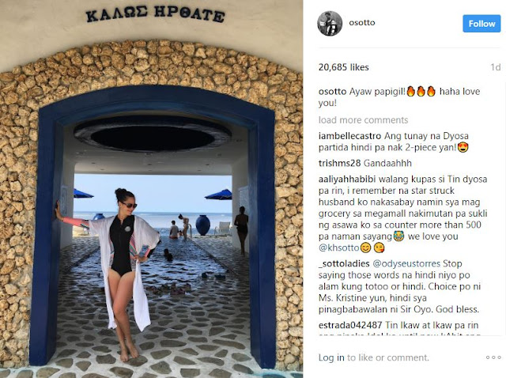Click the beach archway post photo

click(151, 189)
